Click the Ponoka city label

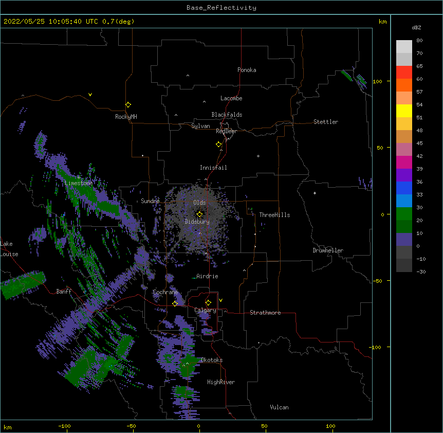click(x=247, y=70)
